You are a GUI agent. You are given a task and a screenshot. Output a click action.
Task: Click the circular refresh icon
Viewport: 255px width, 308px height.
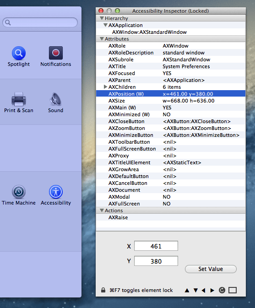click(222, 290)
